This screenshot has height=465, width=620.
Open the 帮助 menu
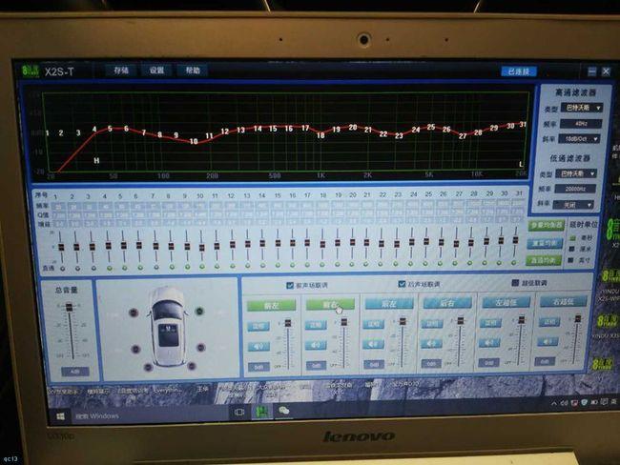[x=193, y=71]
